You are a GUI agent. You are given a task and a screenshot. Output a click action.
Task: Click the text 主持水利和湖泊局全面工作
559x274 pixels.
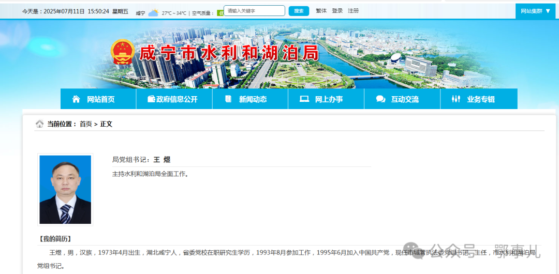(150, 175)
